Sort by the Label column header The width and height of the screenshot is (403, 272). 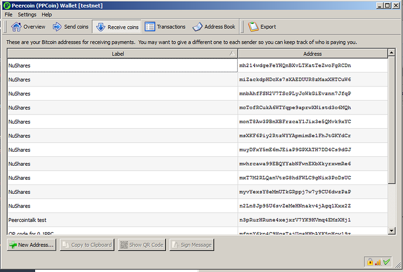(122, 54)
